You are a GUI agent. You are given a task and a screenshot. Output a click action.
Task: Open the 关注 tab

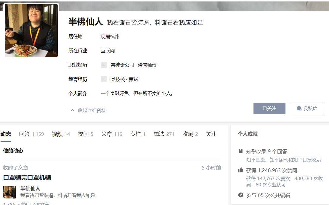pyautogui.click(x=211, y=134)
